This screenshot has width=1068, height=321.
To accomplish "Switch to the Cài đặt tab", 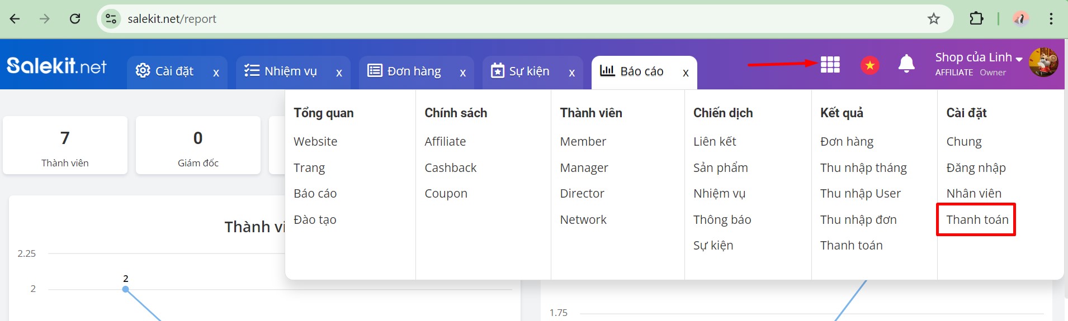I will coord(165,71).
